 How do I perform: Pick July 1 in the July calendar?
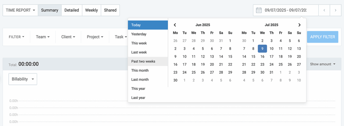tap(253, 41)
